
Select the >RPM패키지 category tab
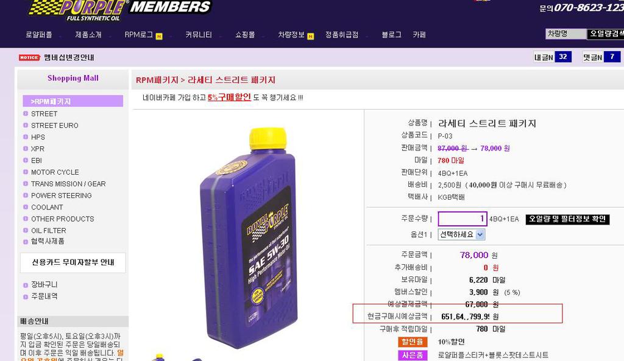73,101
